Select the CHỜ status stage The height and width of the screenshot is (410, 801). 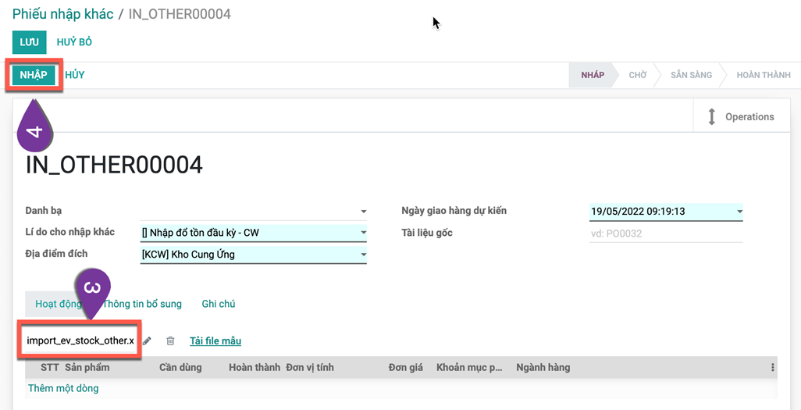[638, 75]
